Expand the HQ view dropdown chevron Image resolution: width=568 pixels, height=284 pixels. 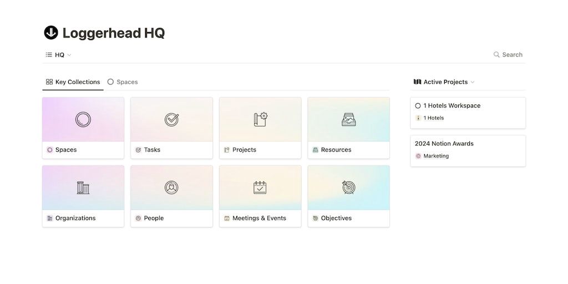click(x=69, y=55)
